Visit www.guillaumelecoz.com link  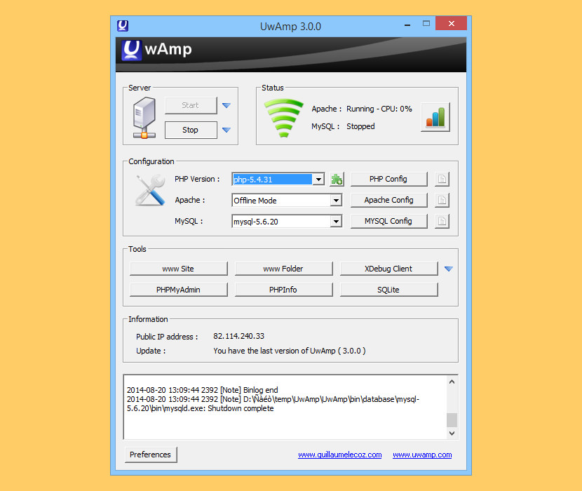click(339, 455)
